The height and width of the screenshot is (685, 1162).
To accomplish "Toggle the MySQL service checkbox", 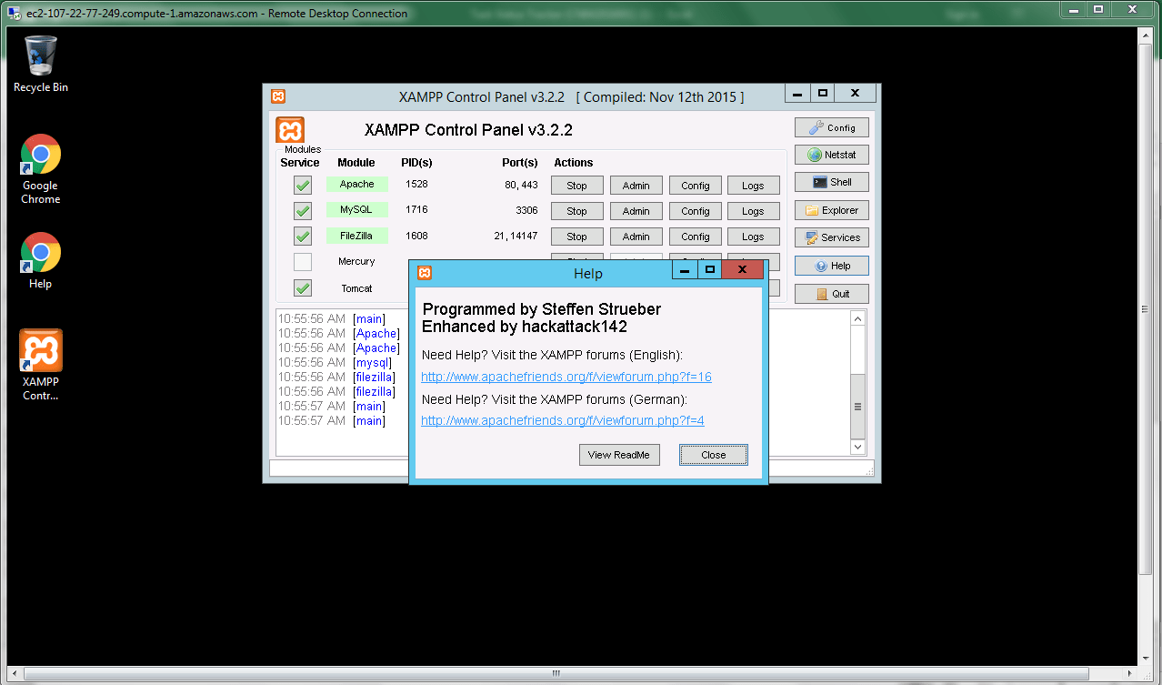I will 303,211.
